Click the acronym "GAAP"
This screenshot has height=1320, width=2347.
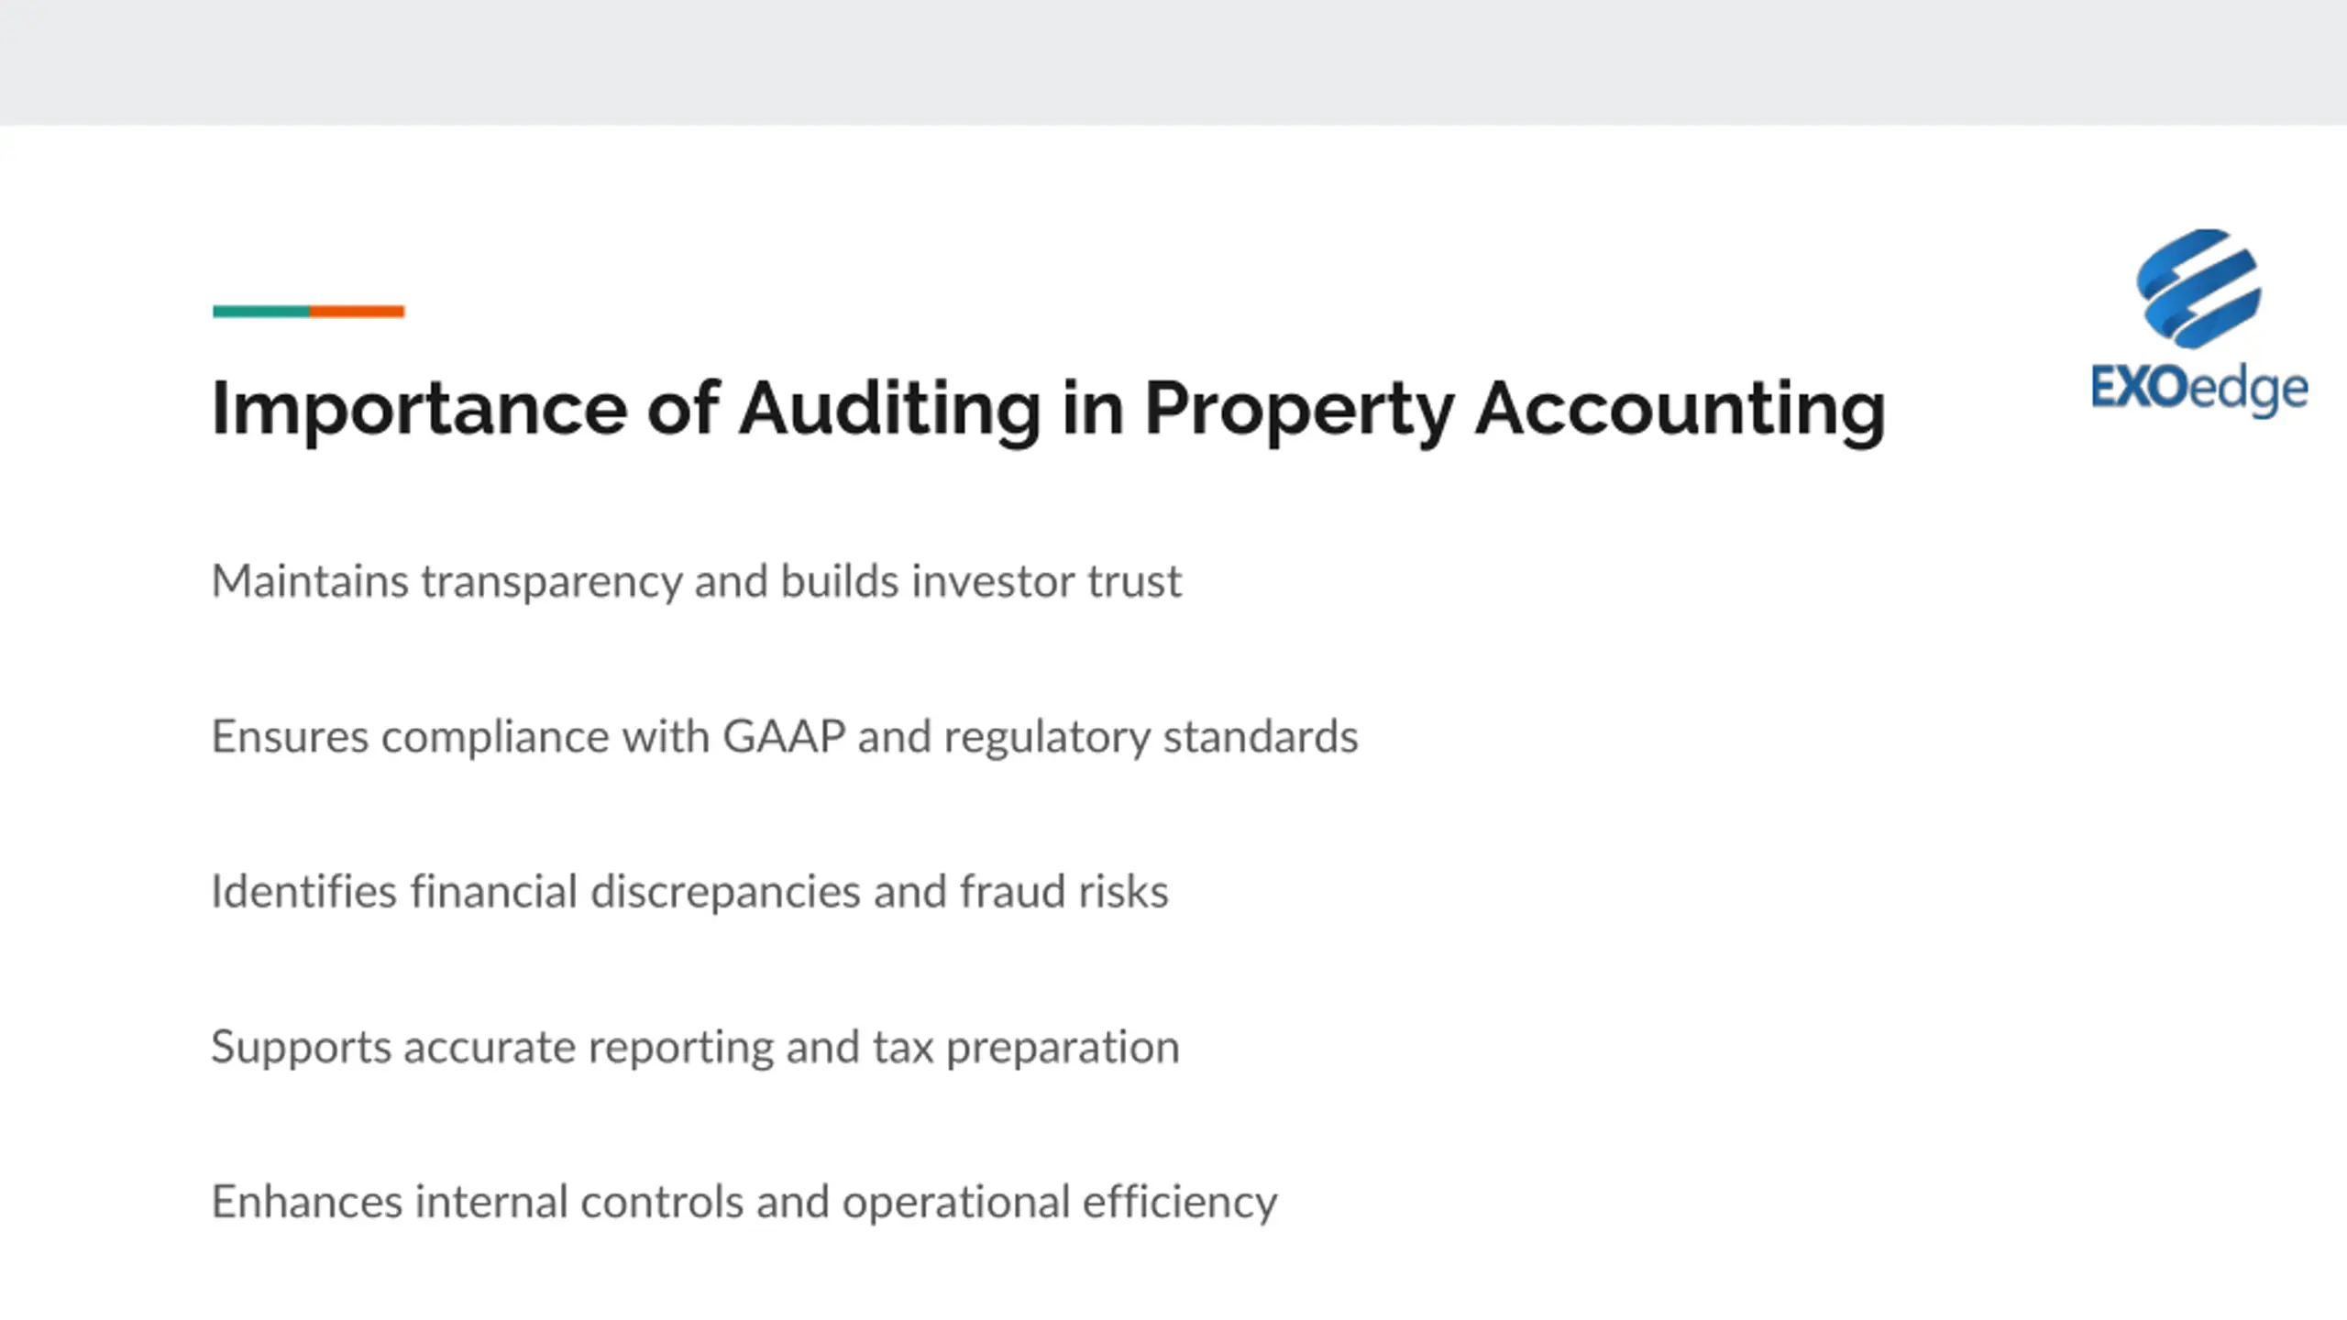[x=784, y=737]
